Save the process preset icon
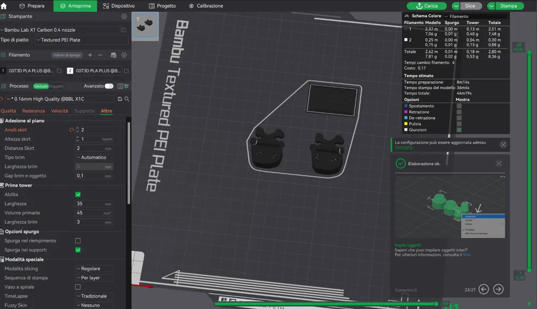The height and width of the screenshot is (309, 537). (120, 99)
